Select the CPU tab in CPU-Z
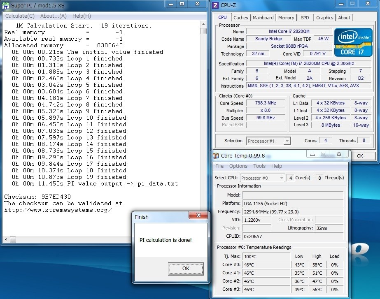Screen dimensions: 380x299 click(222, 17)
